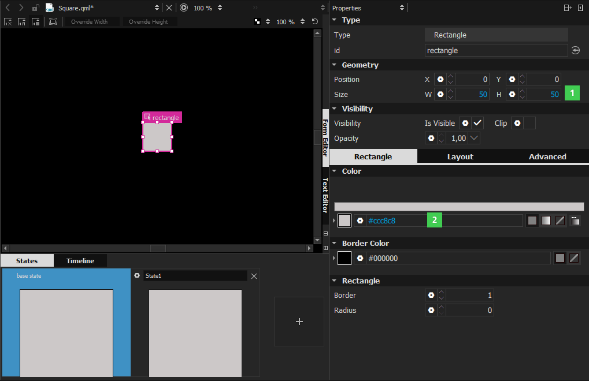Screen dimensions: 589x381
Task: Click the reset view icon in canvas toolbar
Action: (x=315, y=22)
